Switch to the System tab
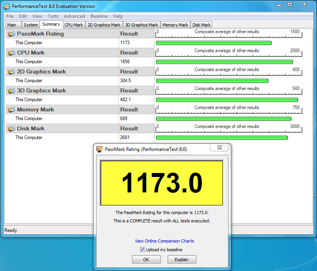The image size is (317, 271). click(30, 25)
